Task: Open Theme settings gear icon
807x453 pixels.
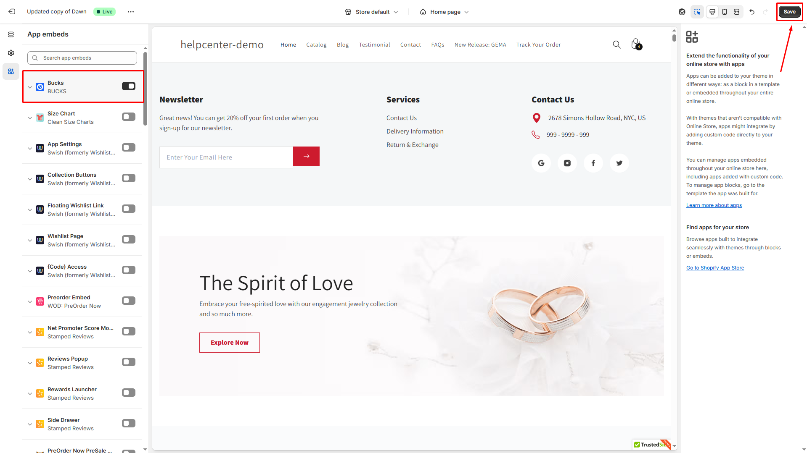Action: coord(11,53)
